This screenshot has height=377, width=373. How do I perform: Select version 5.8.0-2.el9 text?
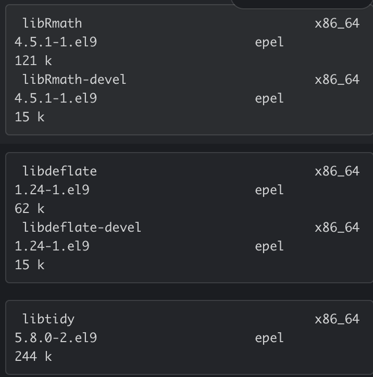click(56, 338)
